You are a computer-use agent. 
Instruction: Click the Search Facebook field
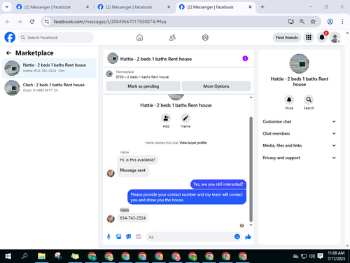click(x=56, y=37)
